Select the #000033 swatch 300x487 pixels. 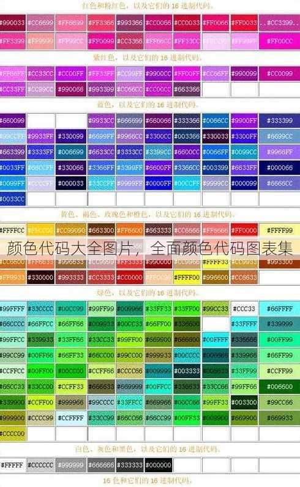(71, 184)
